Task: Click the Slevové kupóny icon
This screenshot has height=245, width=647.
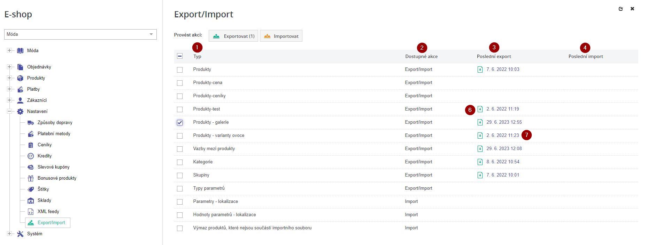Action: 31,167
